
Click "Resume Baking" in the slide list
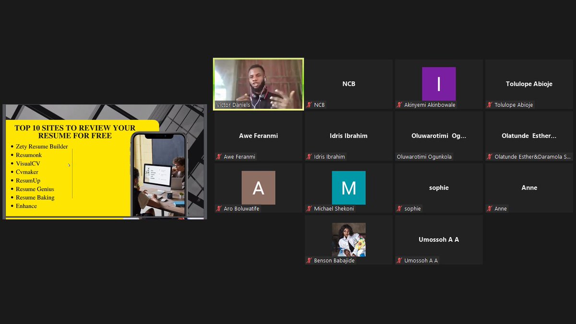(35, 197)
